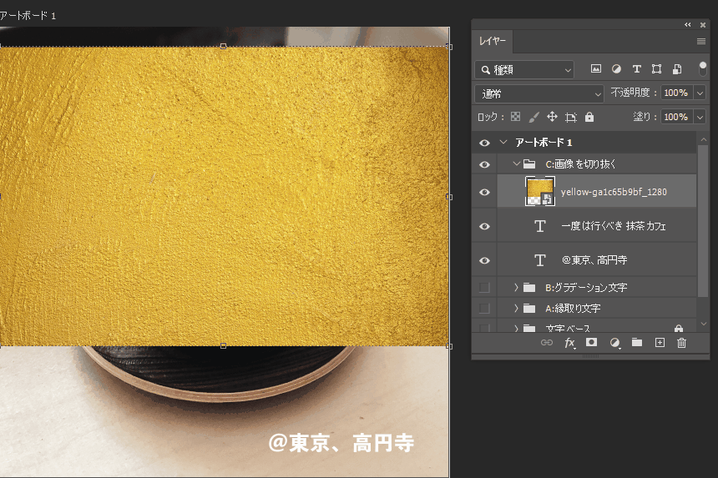Show the B:グラデーション文字 group
Screen dimensions: 718x478
pos(484,287)
